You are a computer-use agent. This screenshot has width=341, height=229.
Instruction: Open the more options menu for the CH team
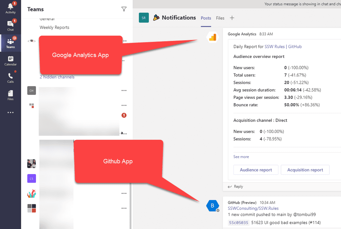[x=124, y=90]
